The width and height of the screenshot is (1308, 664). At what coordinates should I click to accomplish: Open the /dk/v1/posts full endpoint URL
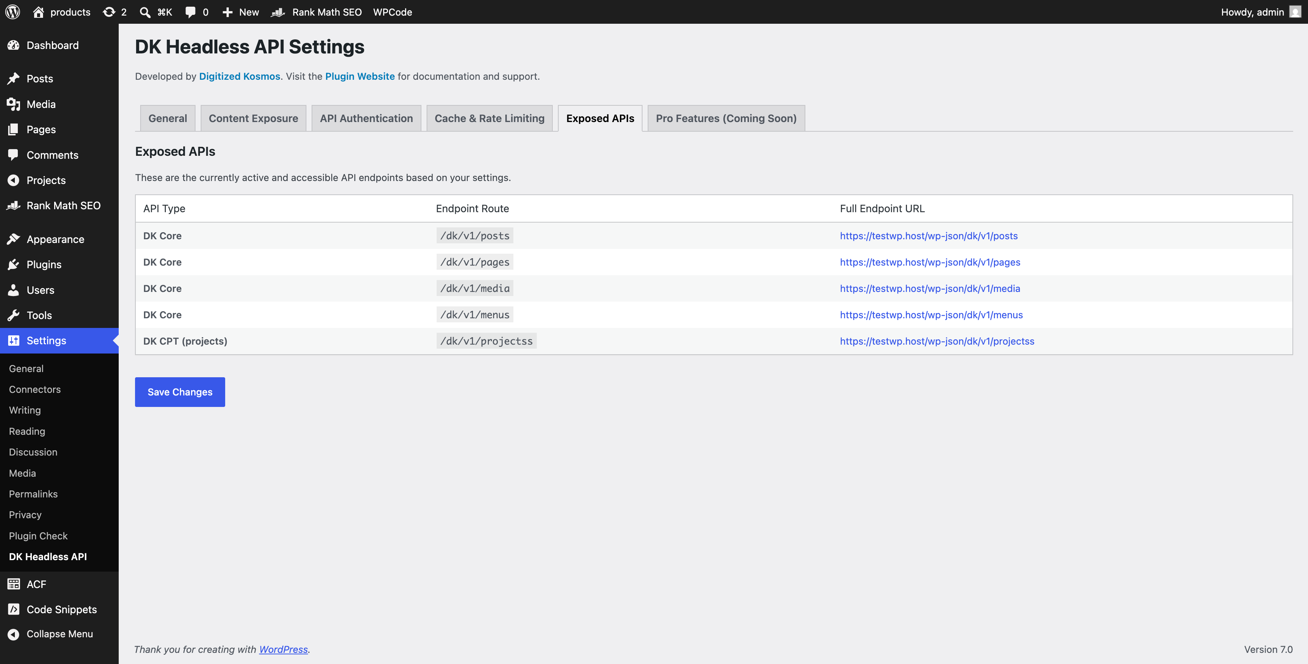[x=929, y=236]
